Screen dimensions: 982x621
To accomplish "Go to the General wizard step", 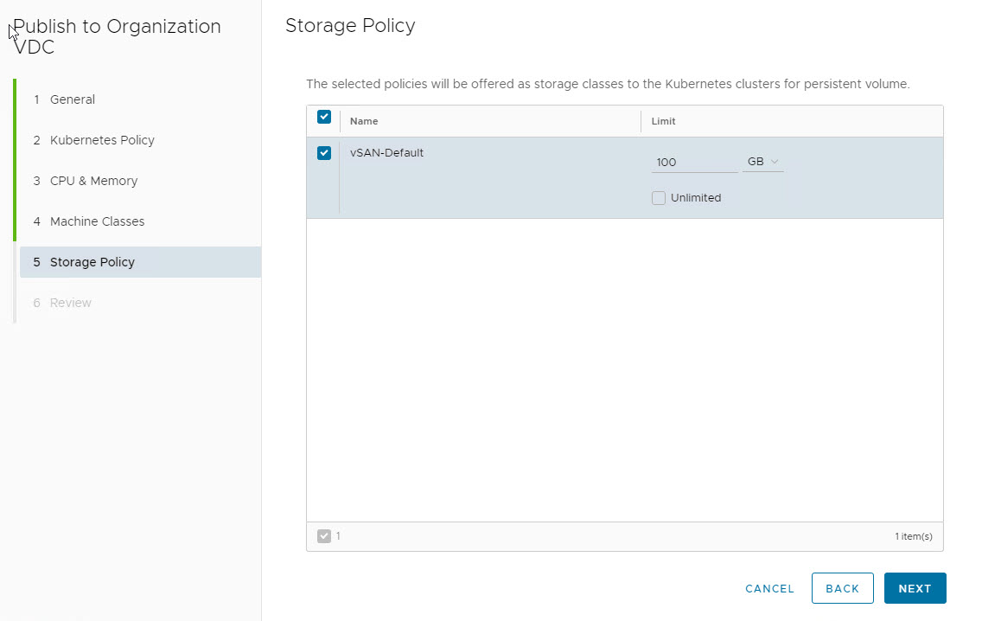I will [73, 99].
